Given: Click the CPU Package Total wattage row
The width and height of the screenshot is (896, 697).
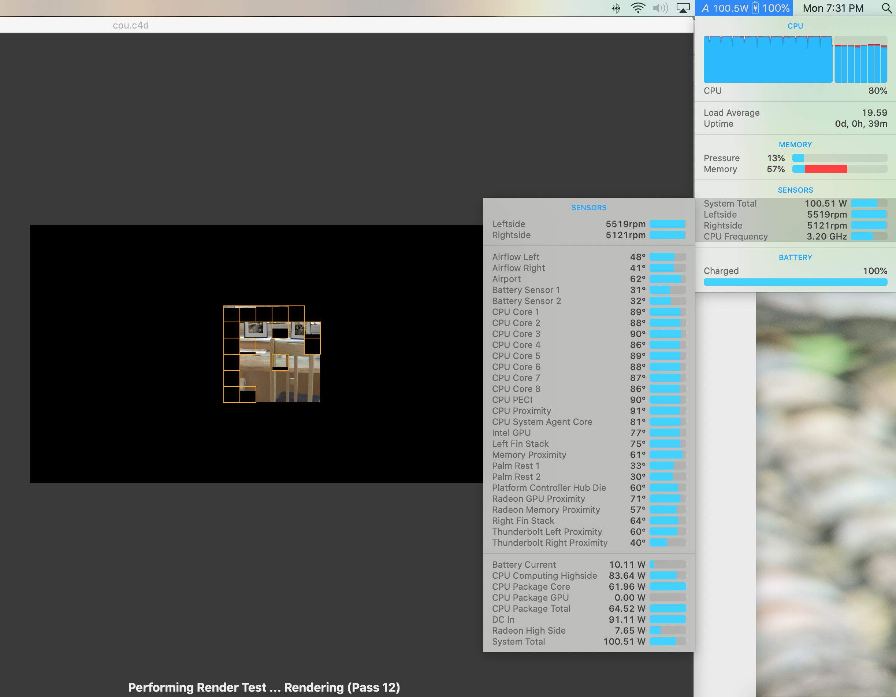Looking at the screenshot, I should pyautogui.click(x=588, y=609).
